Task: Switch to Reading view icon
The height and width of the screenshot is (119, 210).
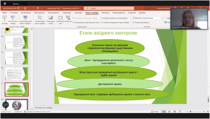Action: click(x=175, y=112)
